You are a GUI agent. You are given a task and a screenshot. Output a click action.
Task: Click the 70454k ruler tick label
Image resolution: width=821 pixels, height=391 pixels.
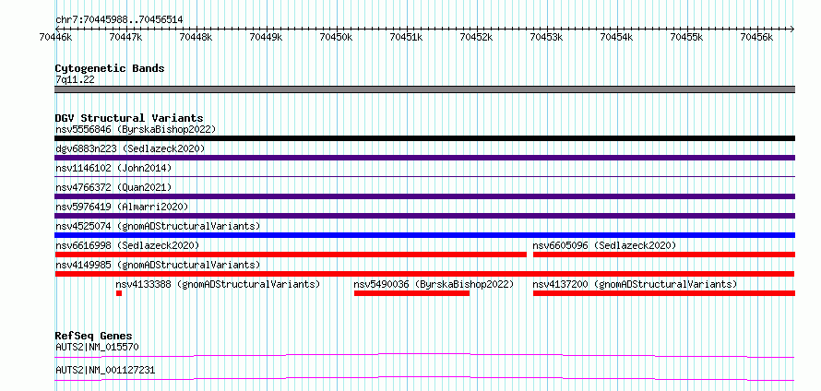pyautogui.click(x=617, y=37)
